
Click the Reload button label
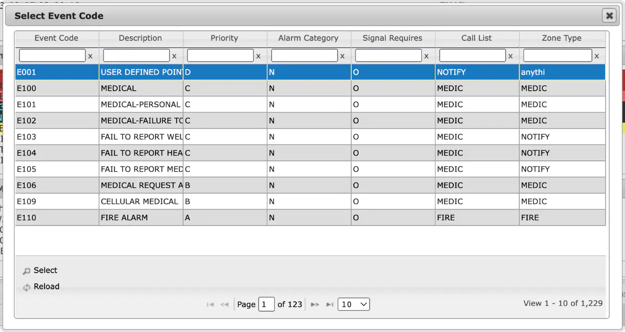pos(47,287)
